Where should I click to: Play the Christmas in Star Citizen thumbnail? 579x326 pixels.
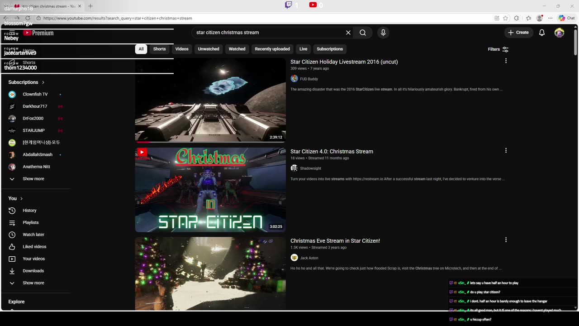pyautogui.click(x=210, y=190)
